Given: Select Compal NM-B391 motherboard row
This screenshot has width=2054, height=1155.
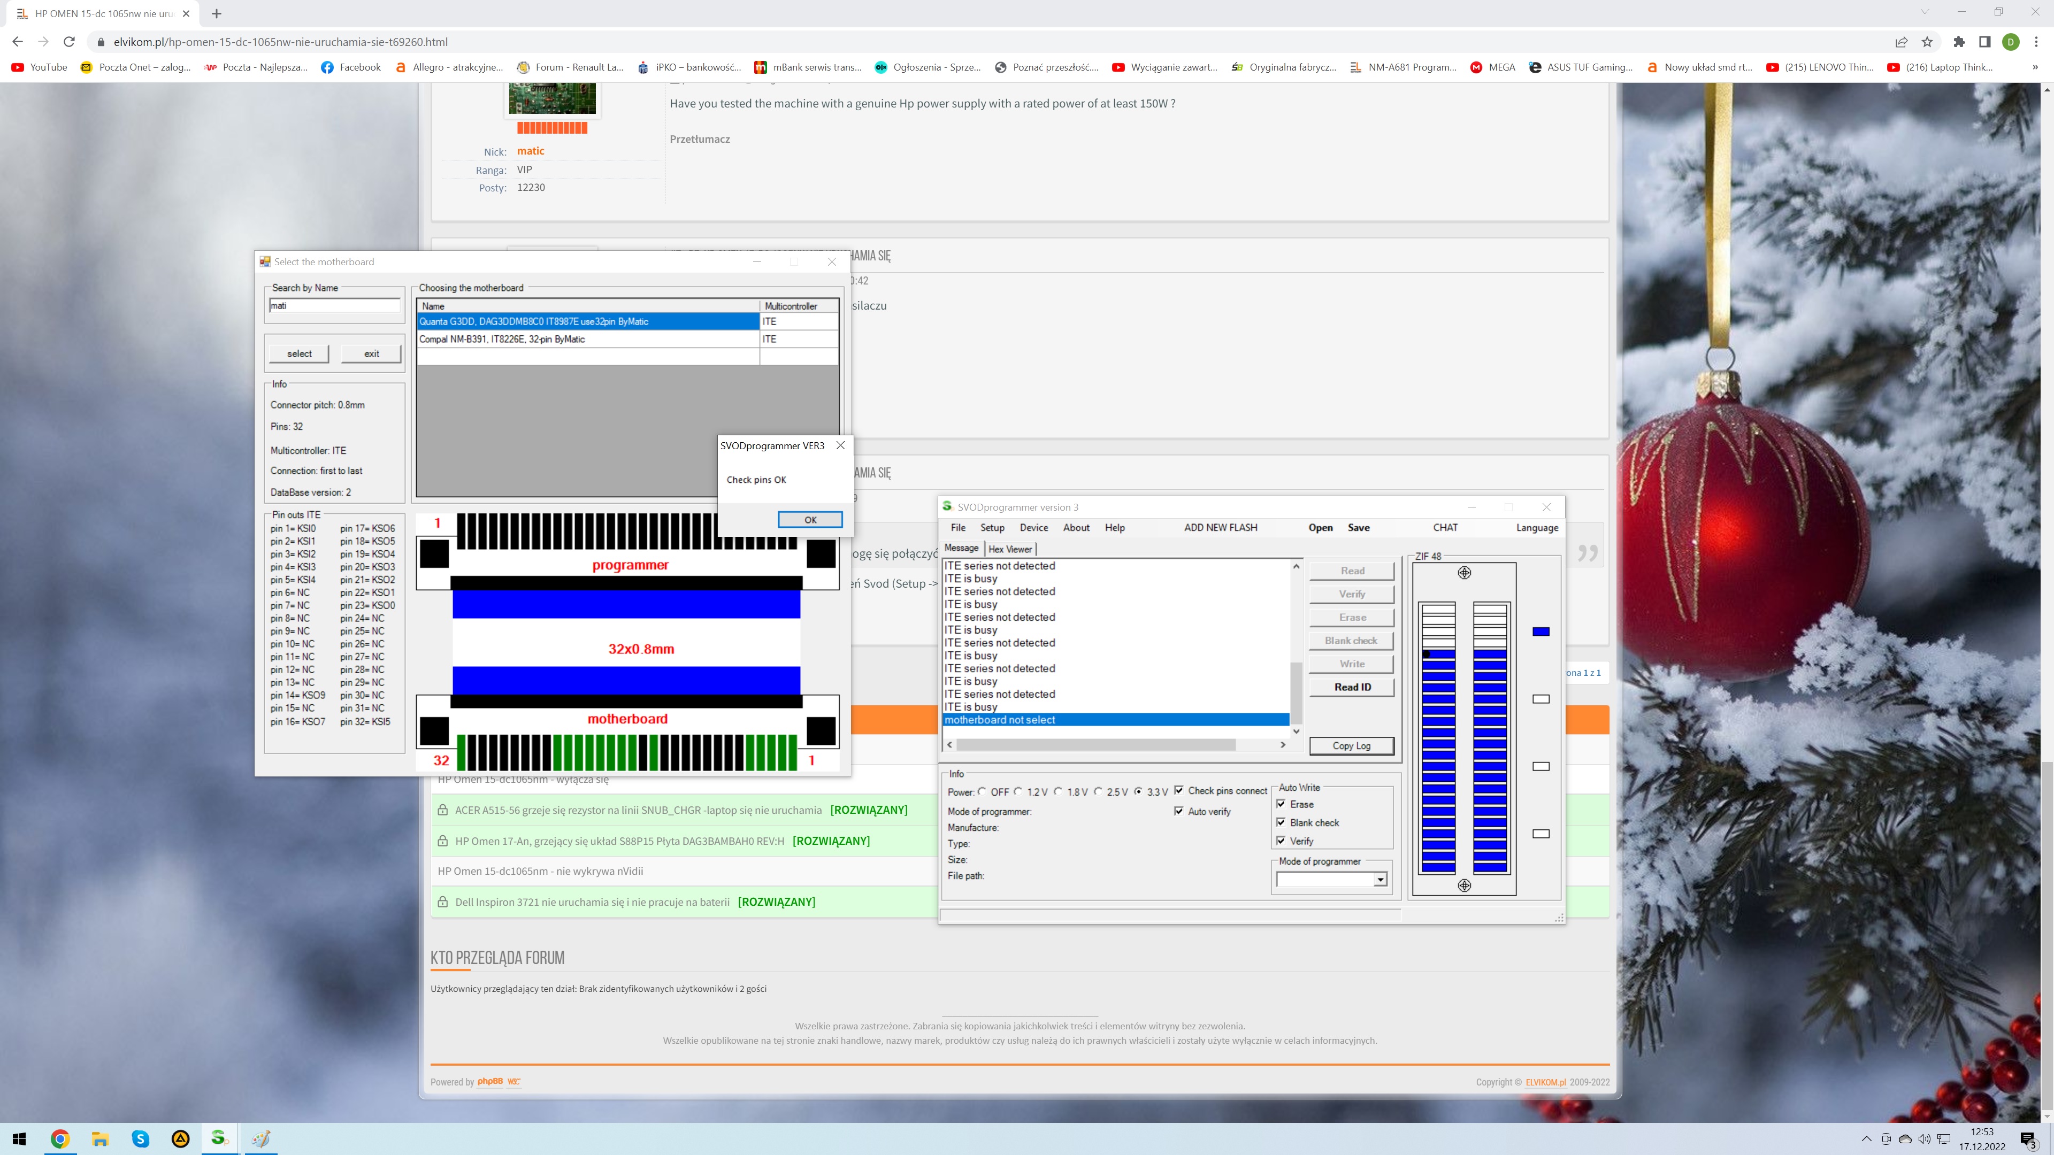Looking at the screenshot, I should point(627,339).
